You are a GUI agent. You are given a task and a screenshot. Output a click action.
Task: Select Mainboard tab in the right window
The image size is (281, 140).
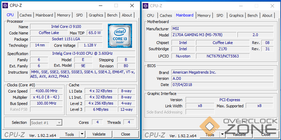click(185, 15)
